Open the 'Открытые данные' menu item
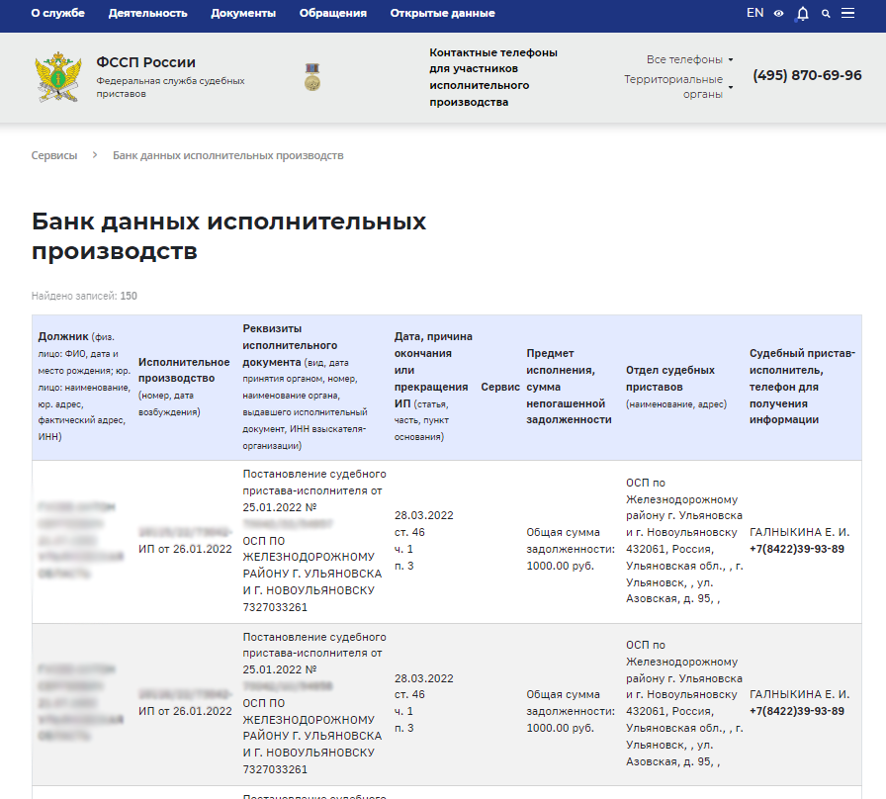 (x=442, y=13)
